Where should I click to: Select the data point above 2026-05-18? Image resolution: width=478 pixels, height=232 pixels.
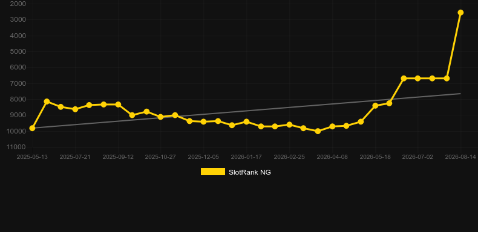375,106
